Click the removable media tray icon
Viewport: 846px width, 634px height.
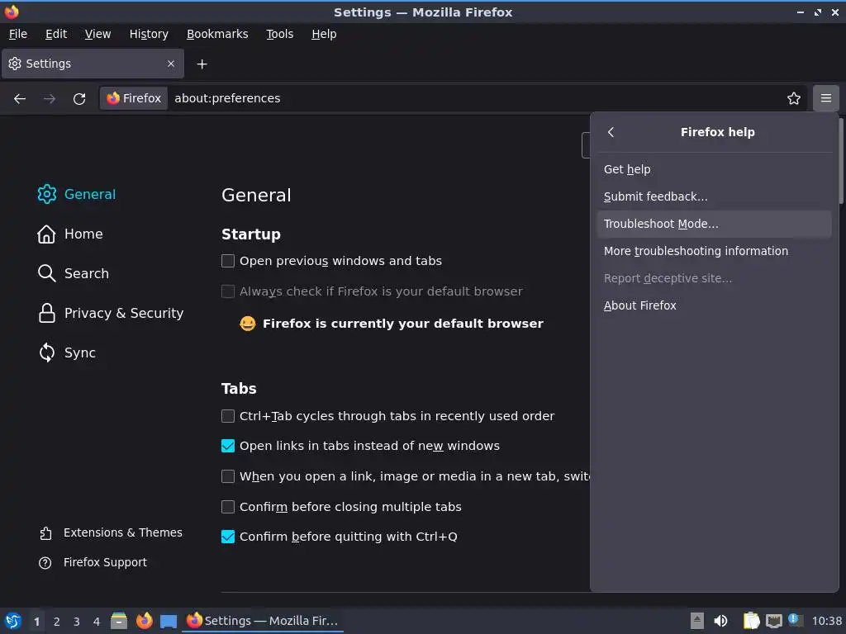697,621
